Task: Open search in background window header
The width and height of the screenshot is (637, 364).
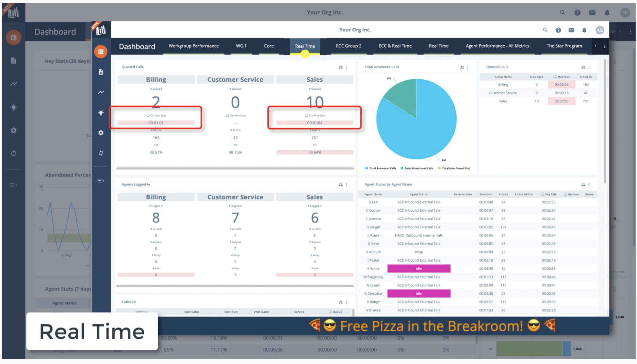Action: tap(562, 13)
